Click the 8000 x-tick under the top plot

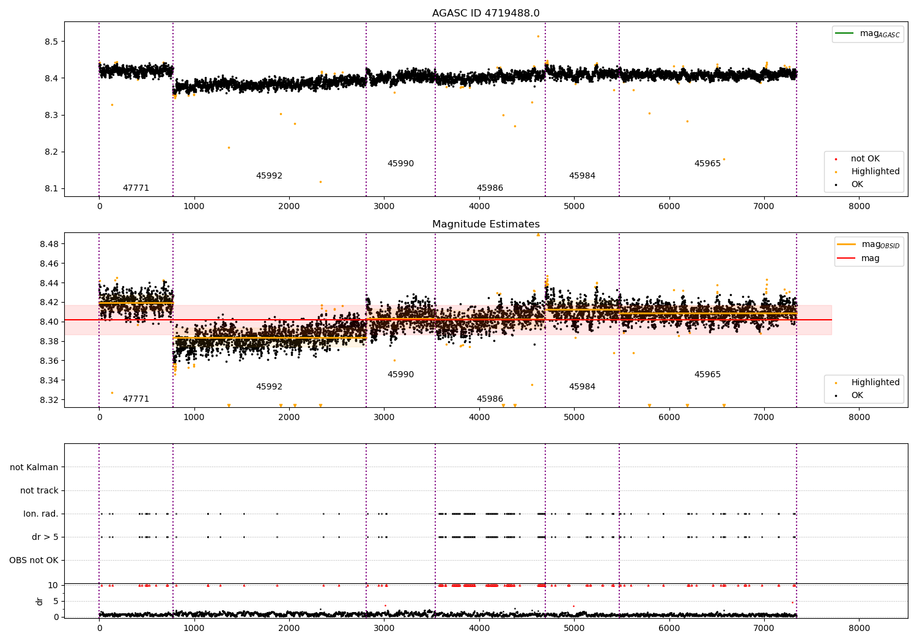click(859, 207)
